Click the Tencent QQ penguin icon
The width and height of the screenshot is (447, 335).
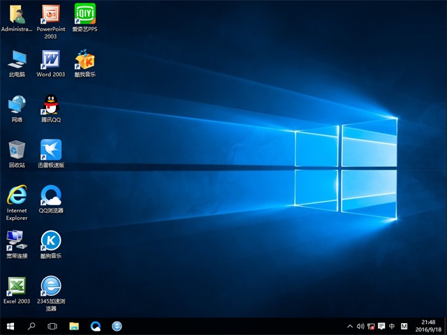[50, 105]
